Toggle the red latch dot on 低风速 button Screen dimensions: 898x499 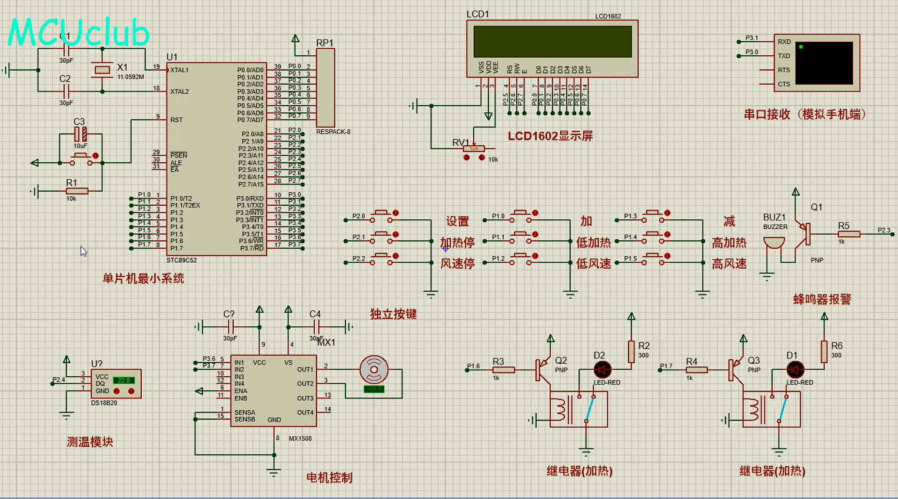(534, 256)
